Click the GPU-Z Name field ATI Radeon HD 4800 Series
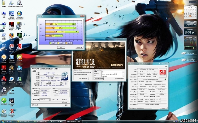 point(148,69)
